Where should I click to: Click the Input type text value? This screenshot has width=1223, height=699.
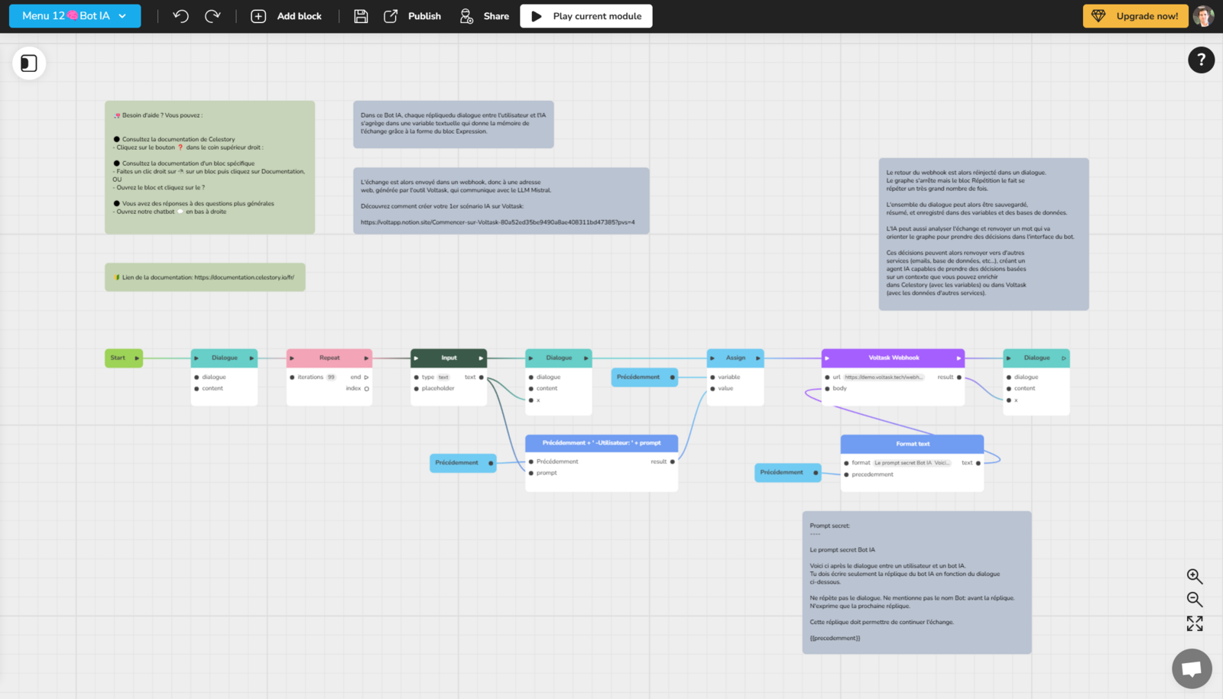pos(443,377)
